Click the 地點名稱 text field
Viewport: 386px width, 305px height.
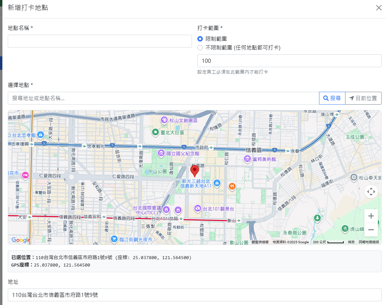(100, 41)
